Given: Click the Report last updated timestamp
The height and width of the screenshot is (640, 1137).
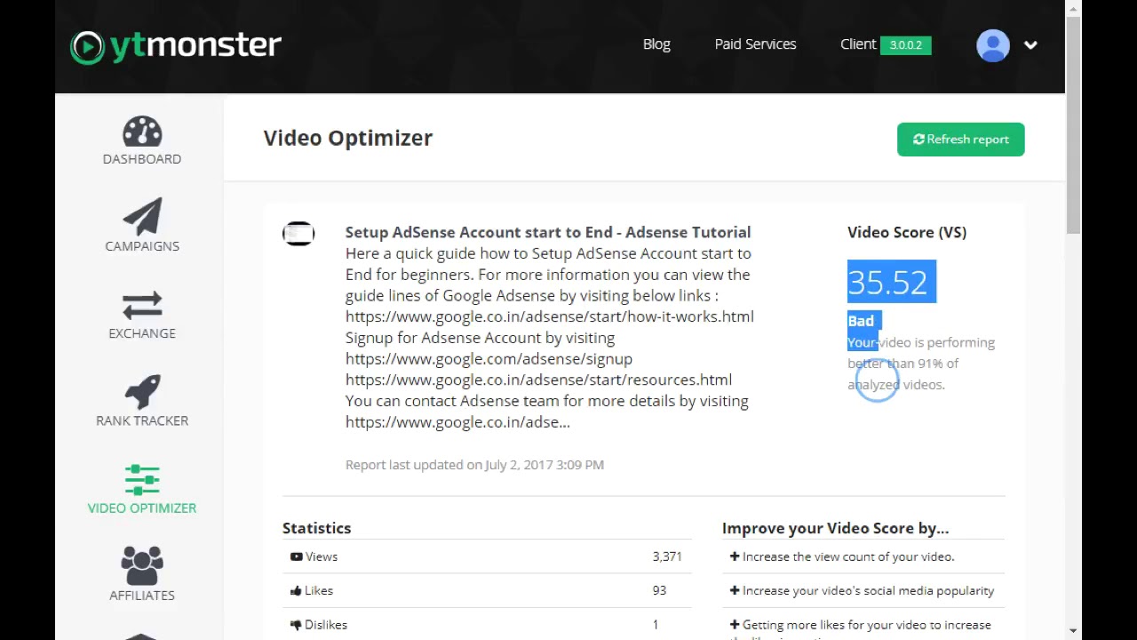Looking at the screenshot, I should coord(474,465).
